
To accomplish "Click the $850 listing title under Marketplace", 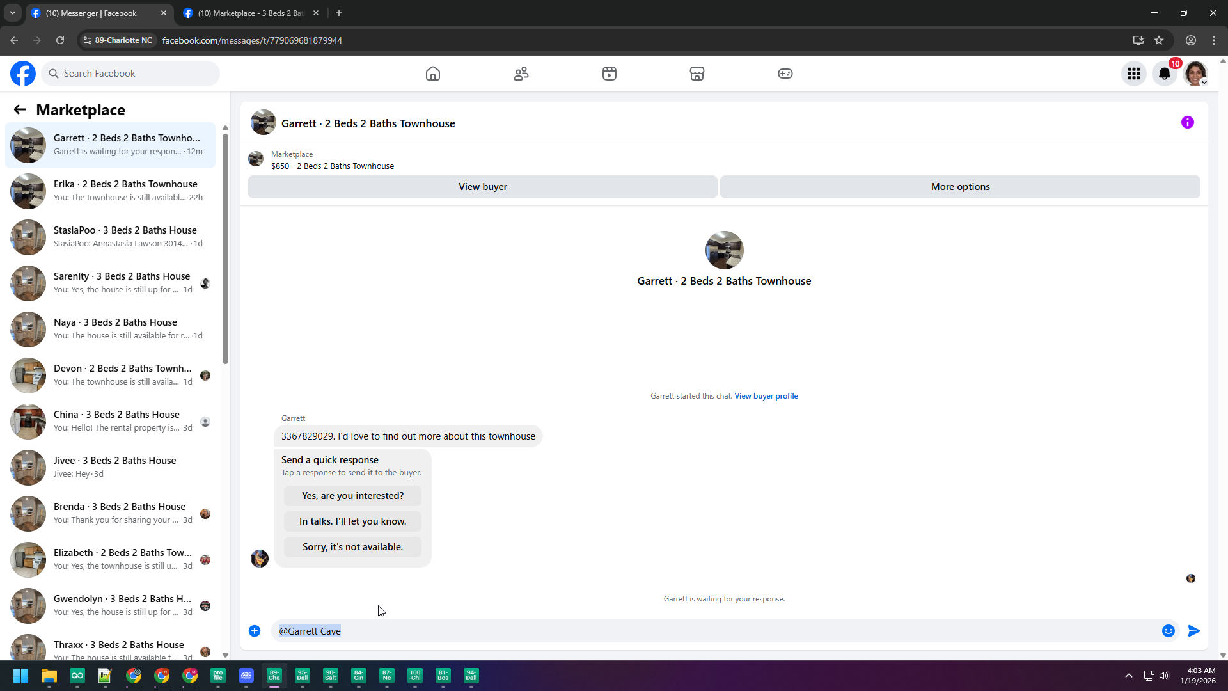I will (x=333, y=166).
